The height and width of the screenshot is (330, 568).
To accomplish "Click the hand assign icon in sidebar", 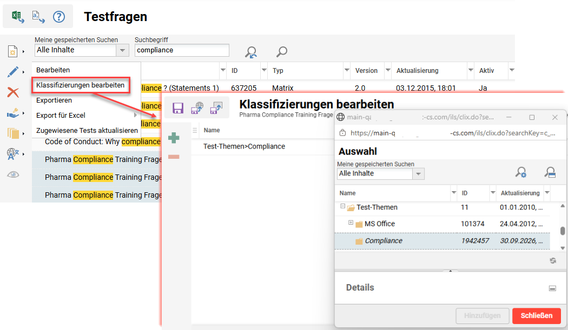I will coord(13,113).
